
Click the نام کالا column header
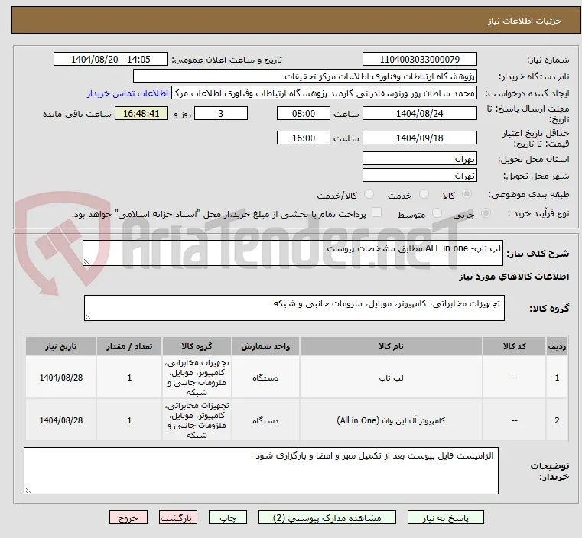pyautogui.click(x=391, y=346)
